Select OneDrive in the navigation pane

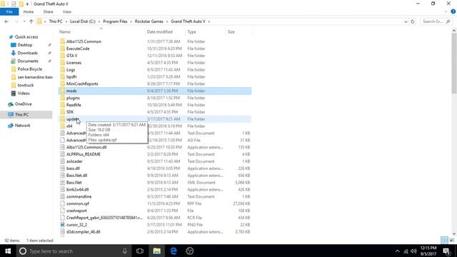coord(23,104)
